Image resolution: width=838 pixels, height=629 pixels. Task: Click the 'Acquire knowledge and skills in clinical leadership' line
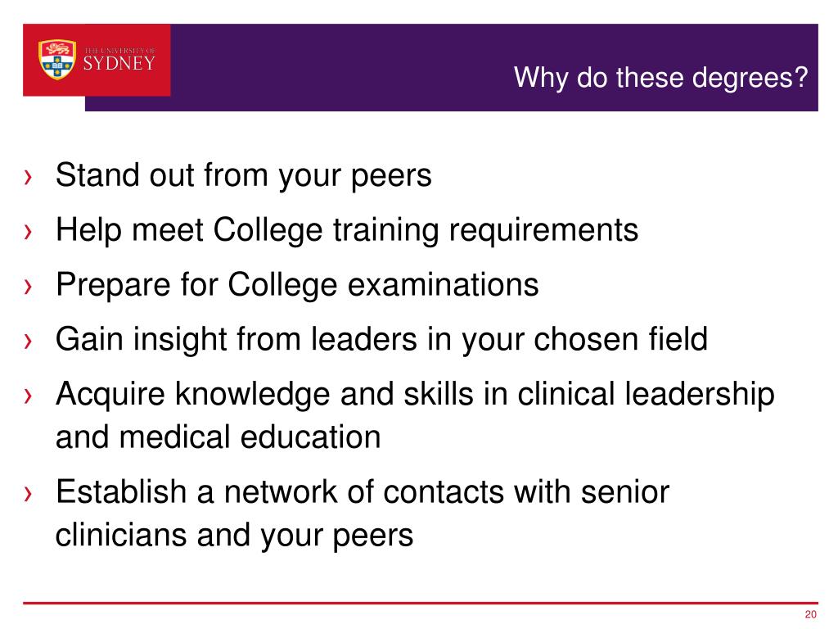point(415,395)
